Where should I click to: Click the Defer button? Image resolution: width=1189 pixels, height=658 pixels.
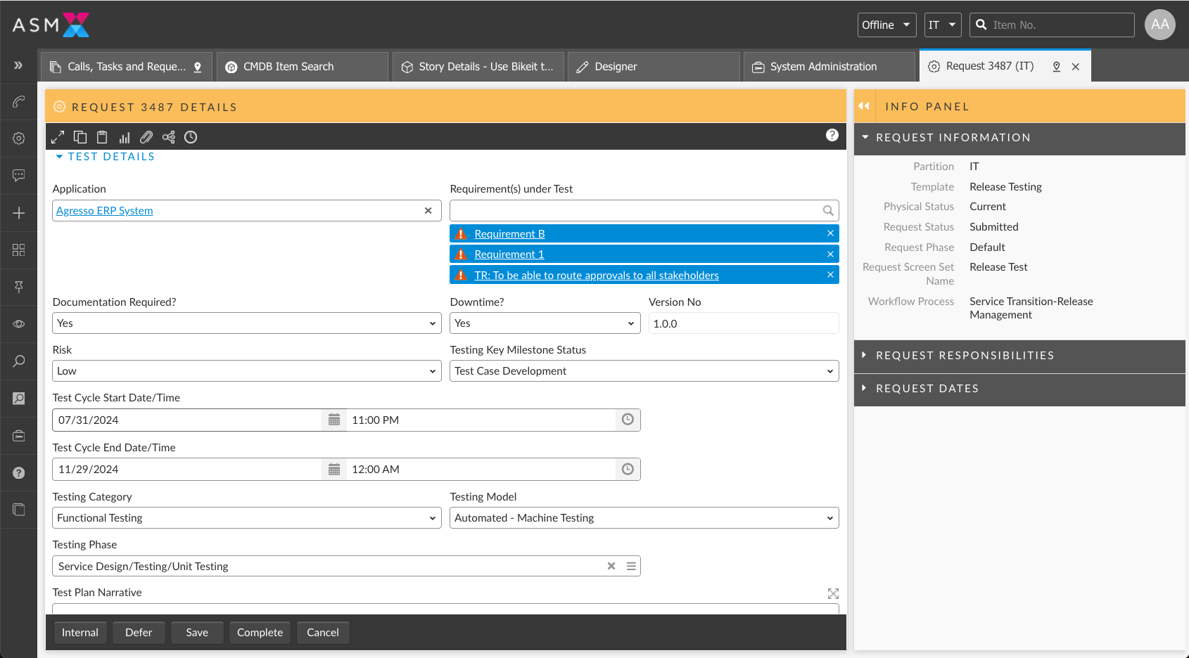click(139, 633)
